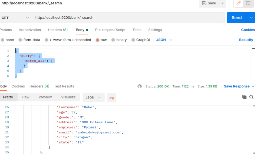Copy the response body
Screen dimensions: 255x156
coord(244,97)
